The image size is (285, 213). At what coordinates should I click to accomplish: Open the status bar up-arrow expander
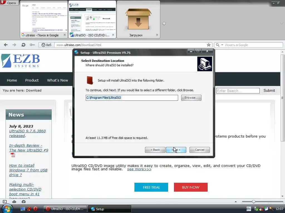pyautogui.click(x=236, y=202)
